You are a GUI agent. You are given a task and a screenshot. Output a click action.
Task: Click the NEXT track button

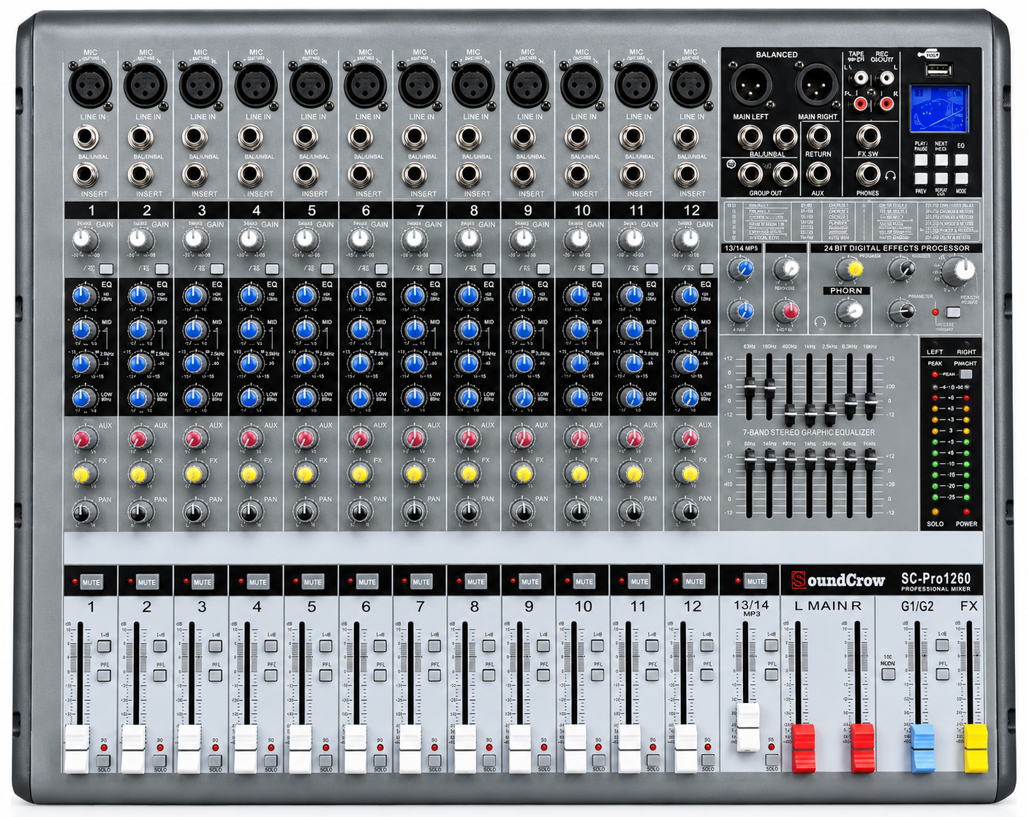click(x=941, y=159)
